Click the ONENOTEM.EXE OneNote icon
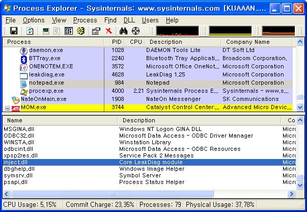 tap(24, 67)
